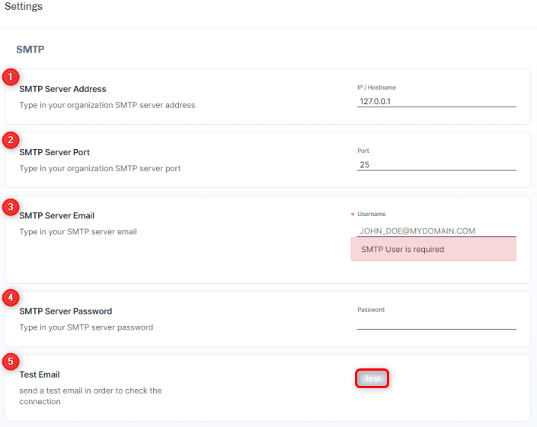
Task: Click 'send a test email in order to check' description
Action: (91, 396)
